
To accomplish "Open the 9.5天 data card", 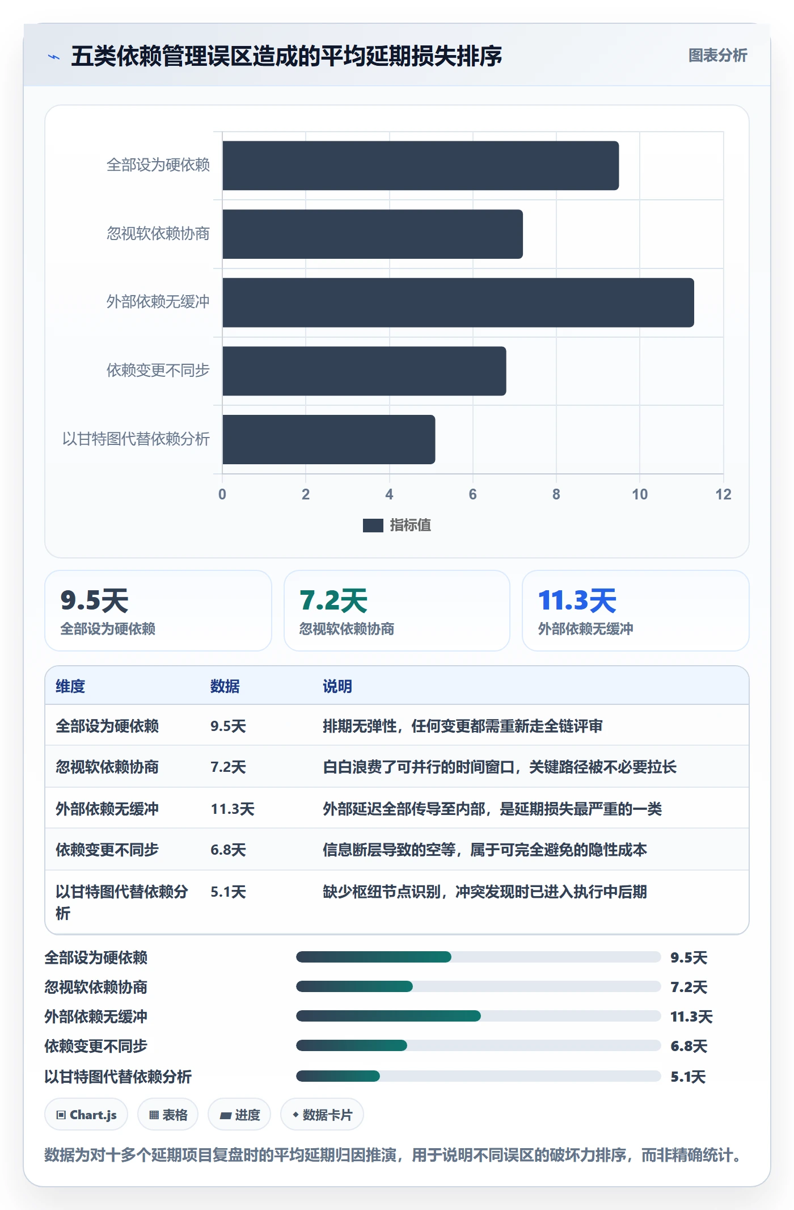I will [x=158, y=611].
